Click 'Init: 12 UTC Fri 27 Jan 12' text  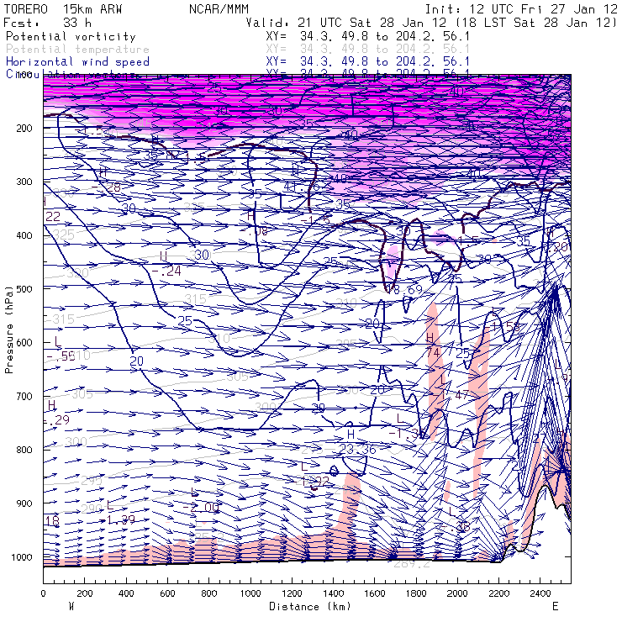[521, 8]
